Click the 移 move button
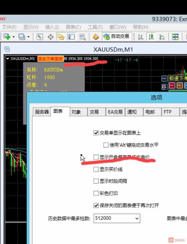The width and height of the screenshot is (187, 244). coord(164,87)
